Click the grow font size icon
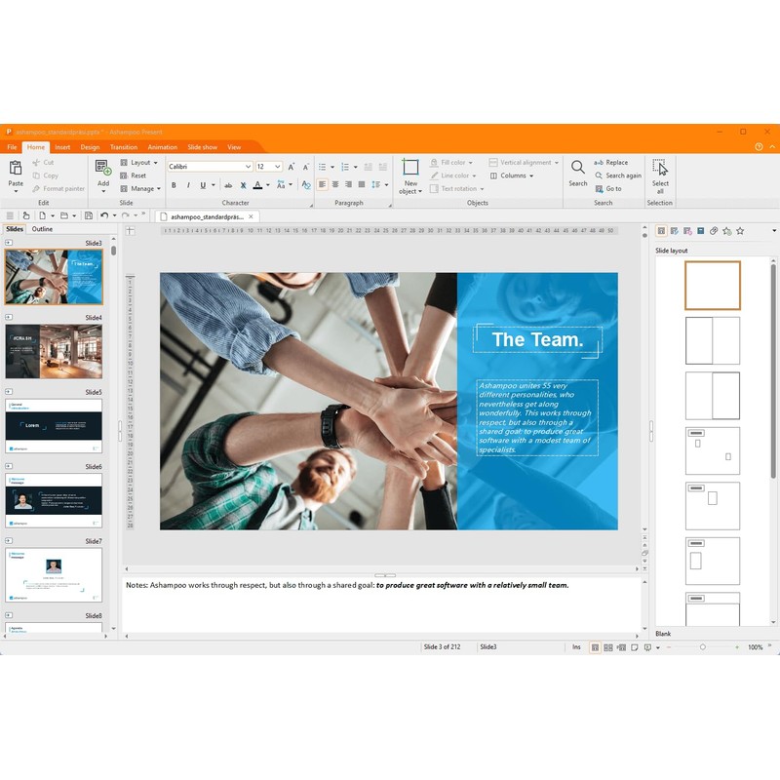 291,167
